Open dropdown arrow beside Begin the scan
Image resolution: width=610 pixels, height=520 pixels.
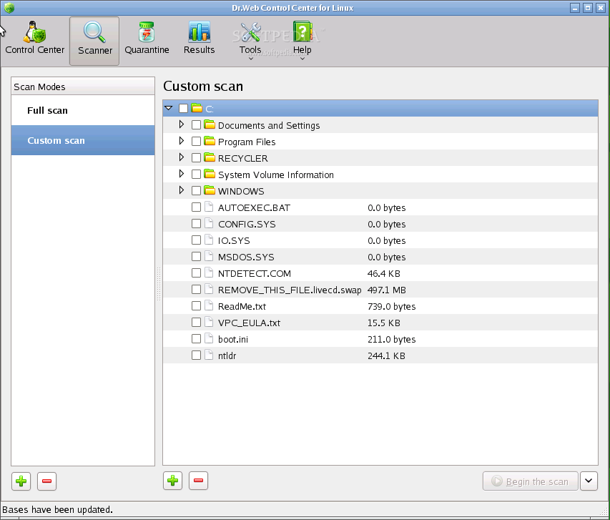tap(589, 481)
